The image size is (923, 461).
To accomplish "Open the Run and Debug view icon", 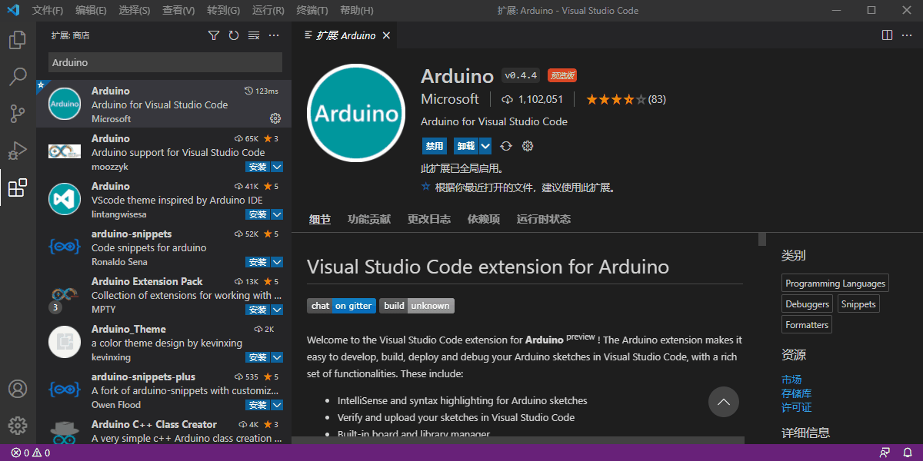I will (18, 151).
